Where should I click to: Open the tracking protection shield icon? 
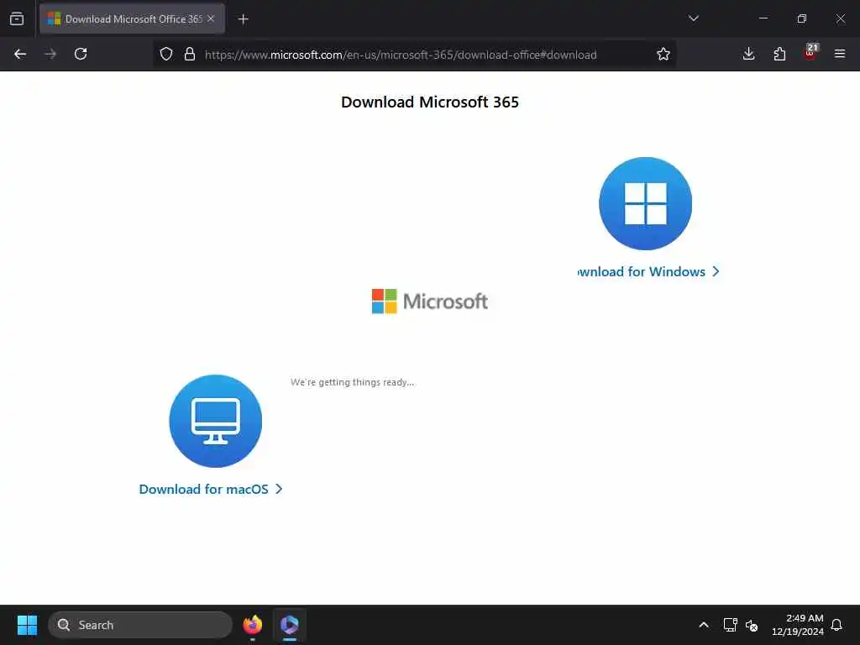(x=166, y=54)
